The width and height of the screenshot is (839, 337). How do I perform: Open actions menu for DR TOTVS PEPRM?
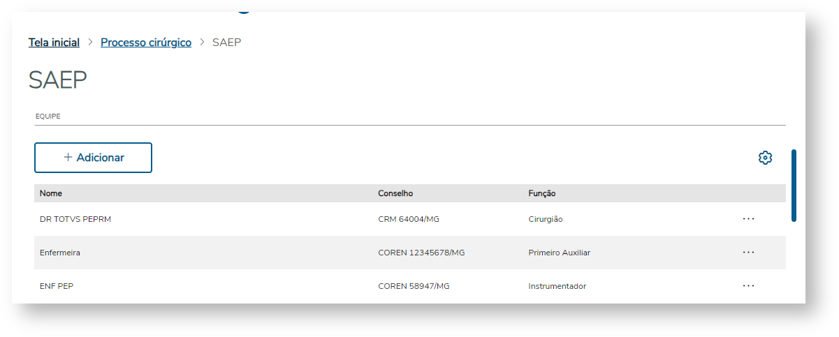[x=749, y=219]
